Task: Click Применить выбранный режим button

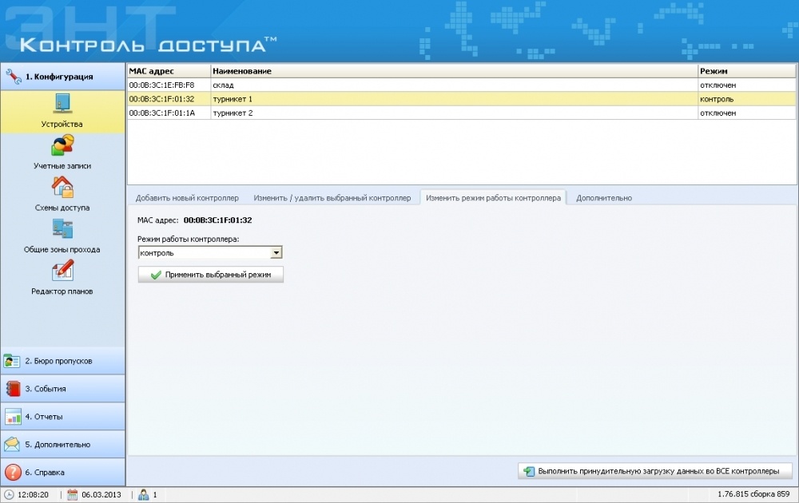Action: tap(210, 275)
